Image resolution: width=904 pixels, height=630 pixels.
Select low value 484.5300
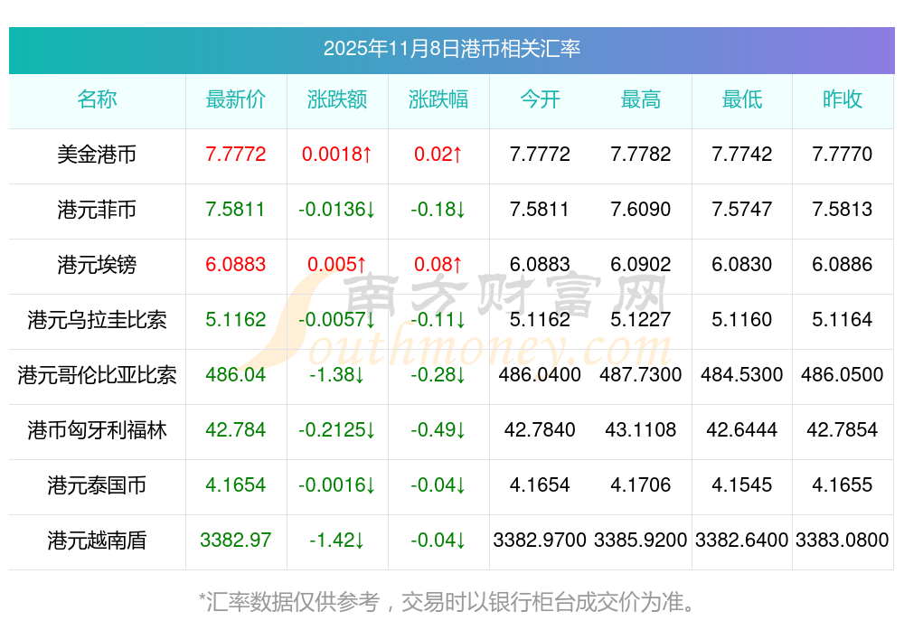(742, 375)
